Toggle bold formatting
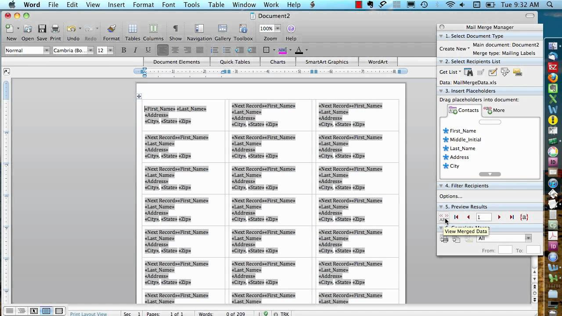The width and height of the screenshot is (562, 316). point(123,50)
